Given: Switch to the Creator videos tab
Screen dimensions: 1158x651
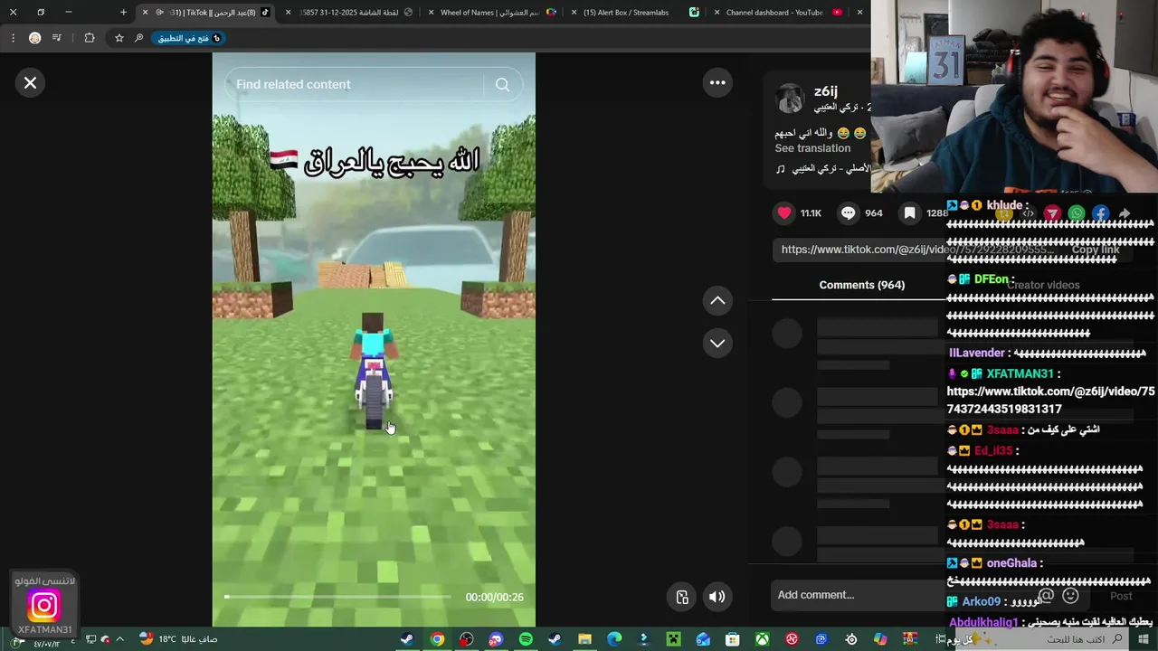Looking at the screenshot, I should click(x=1044, y=285).
